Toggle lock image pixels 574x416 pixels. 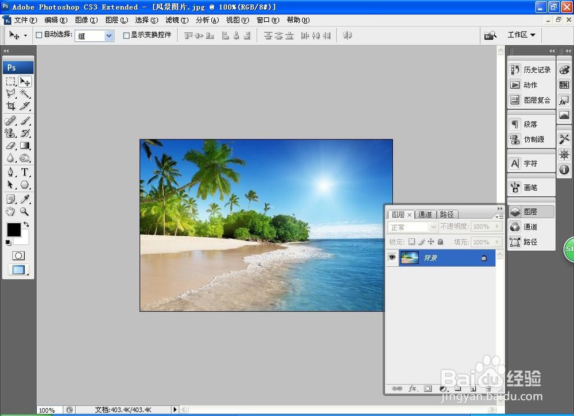pos(421,242)
